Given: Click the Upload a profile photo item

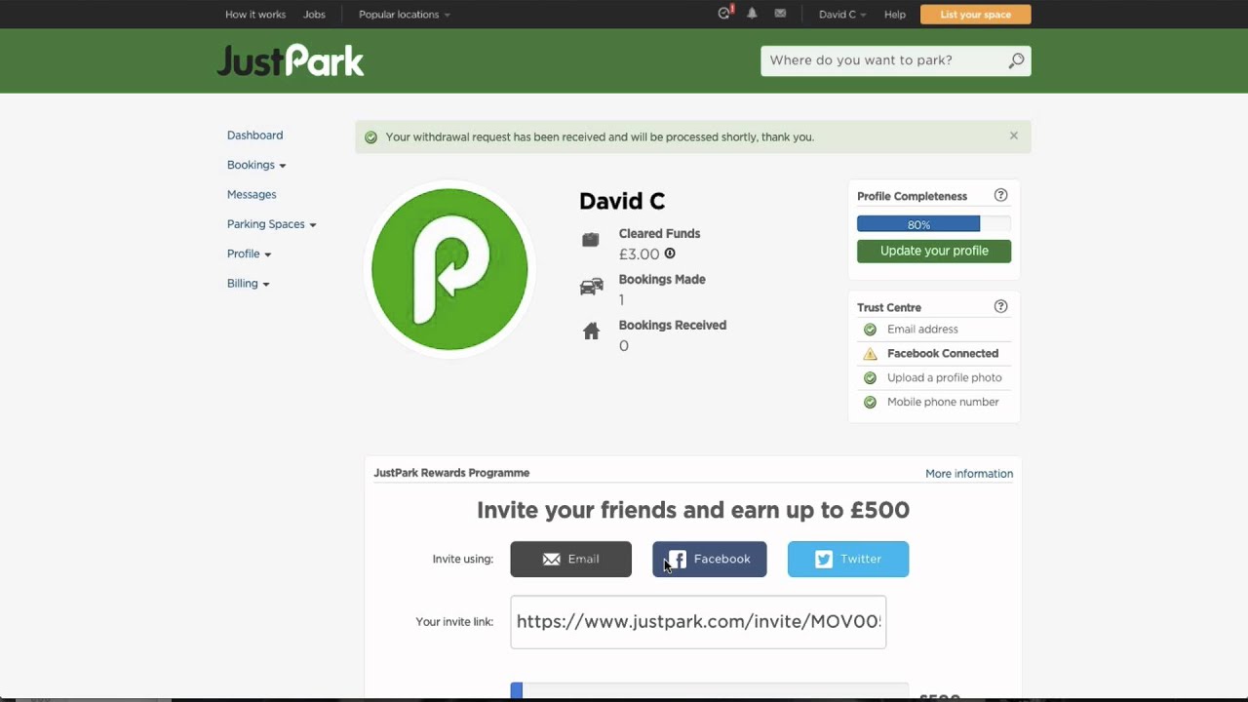Looking at the screenshot, I should 945,378.
